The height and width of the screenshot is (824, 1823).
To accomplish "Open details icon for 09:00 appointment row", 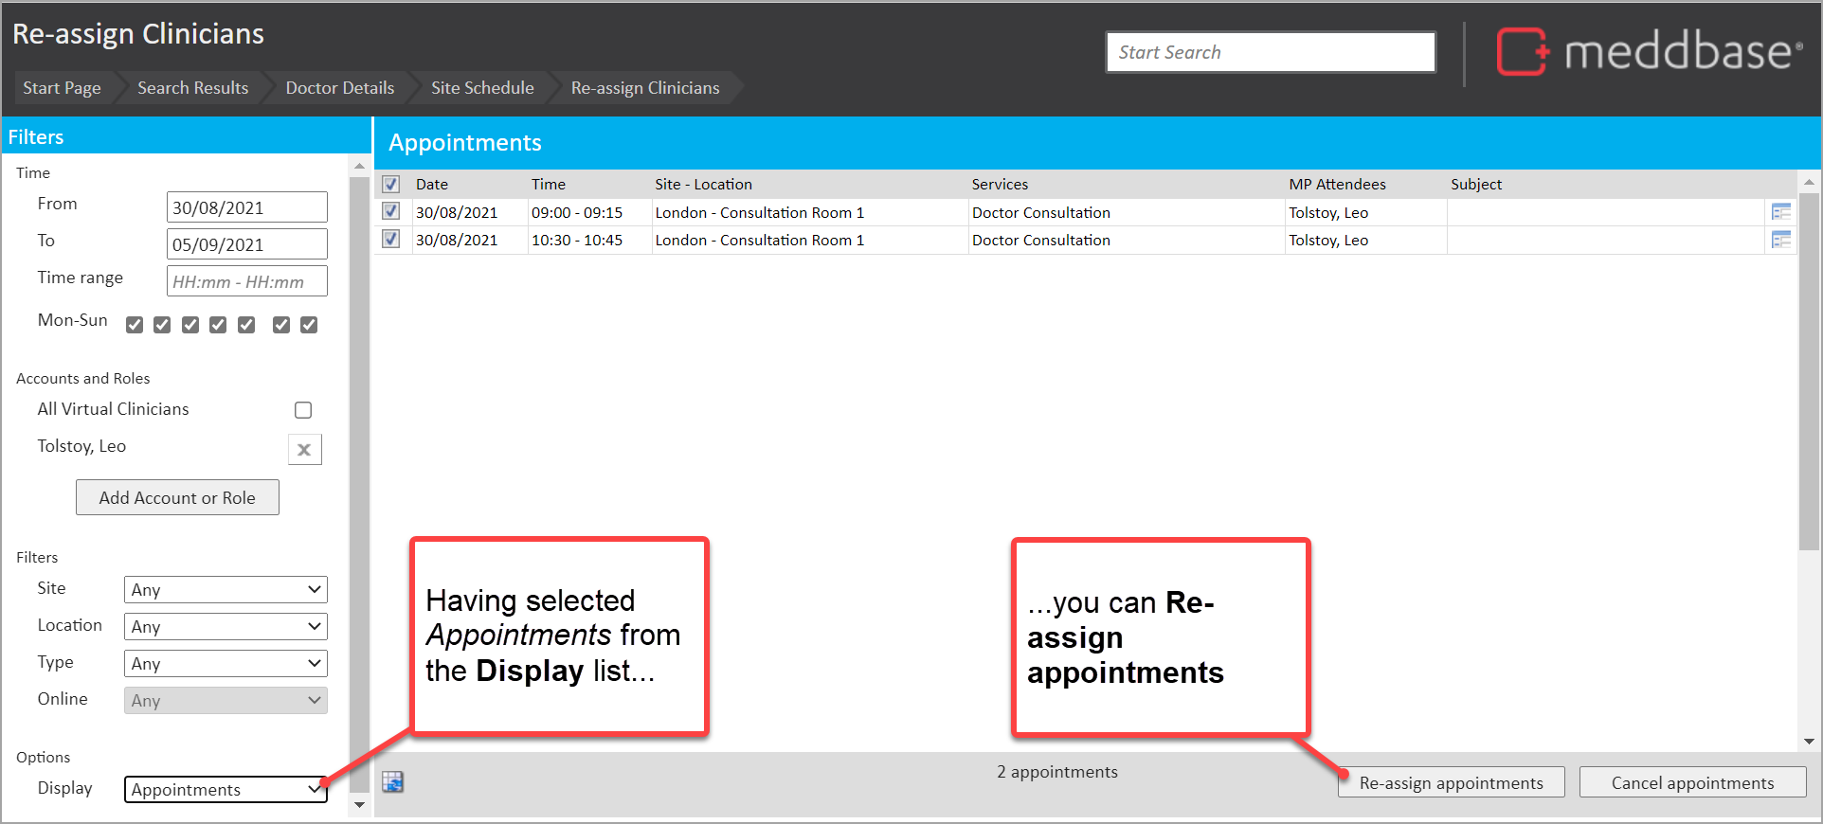I will (x=1780, y=212).
